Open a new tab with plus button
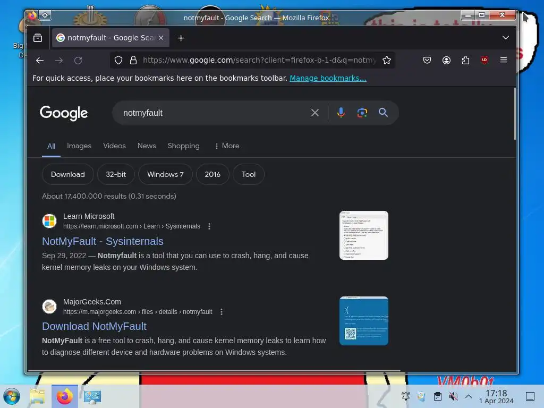The width and height of the screenshot is (544, 408). [x=181, y=38]
